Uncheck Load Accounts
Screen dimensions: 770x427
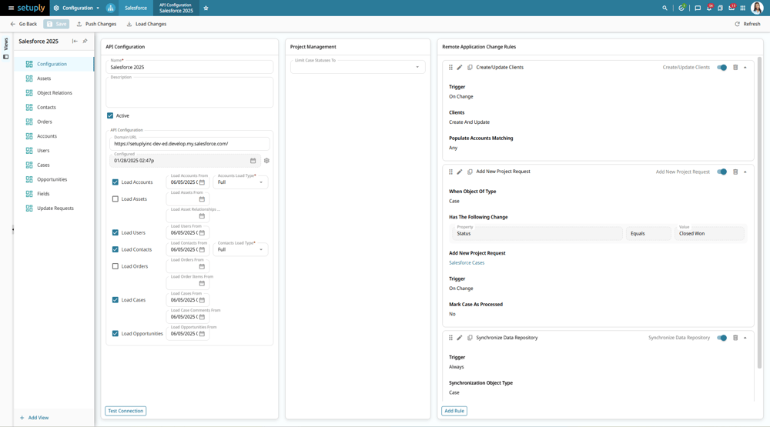pyautogui.click(x=115, y=182)
